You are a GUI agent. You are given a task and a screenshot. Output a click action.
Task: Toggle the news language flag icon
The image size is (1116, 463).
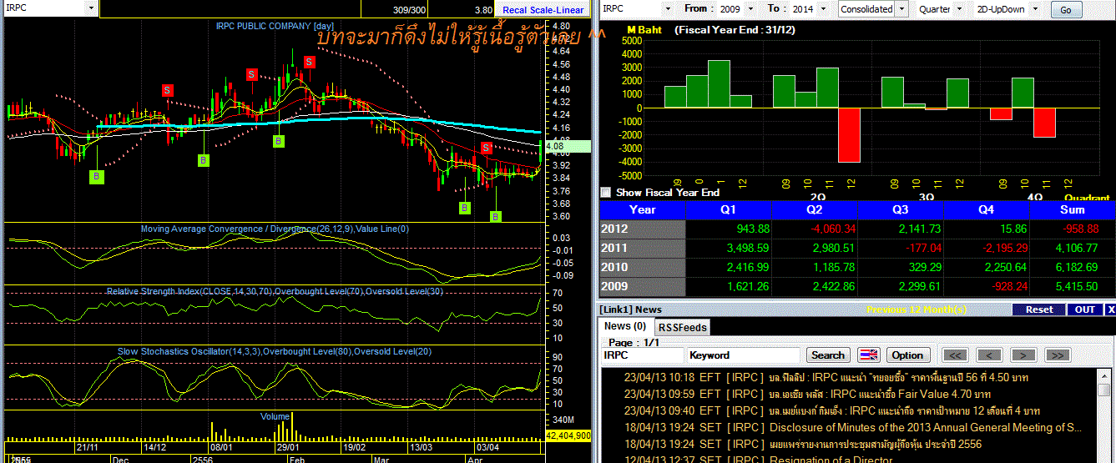[x=869, y=355]
